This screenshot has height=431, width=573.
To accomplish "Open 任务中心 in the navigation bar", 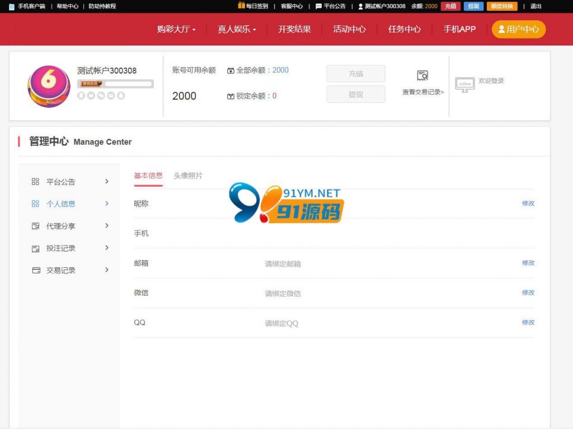I will 404,29.
